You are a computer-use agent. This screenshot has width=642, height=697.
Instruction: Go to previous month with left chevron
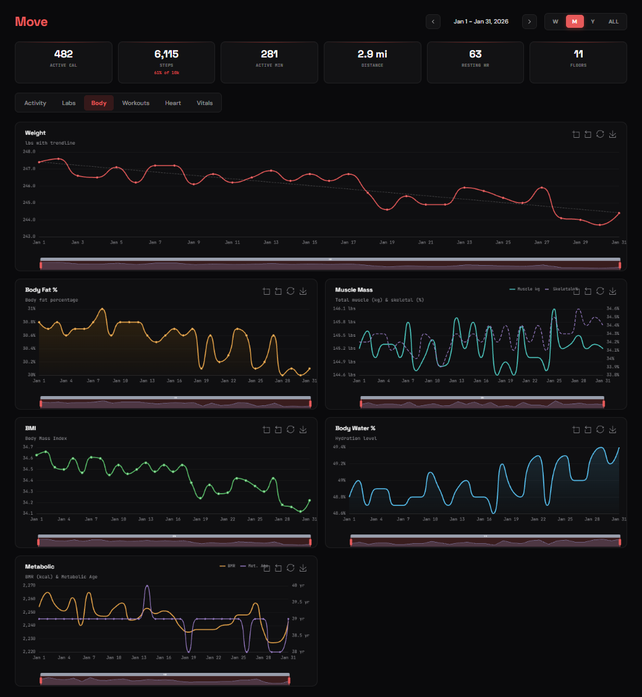tap(433, 22)
